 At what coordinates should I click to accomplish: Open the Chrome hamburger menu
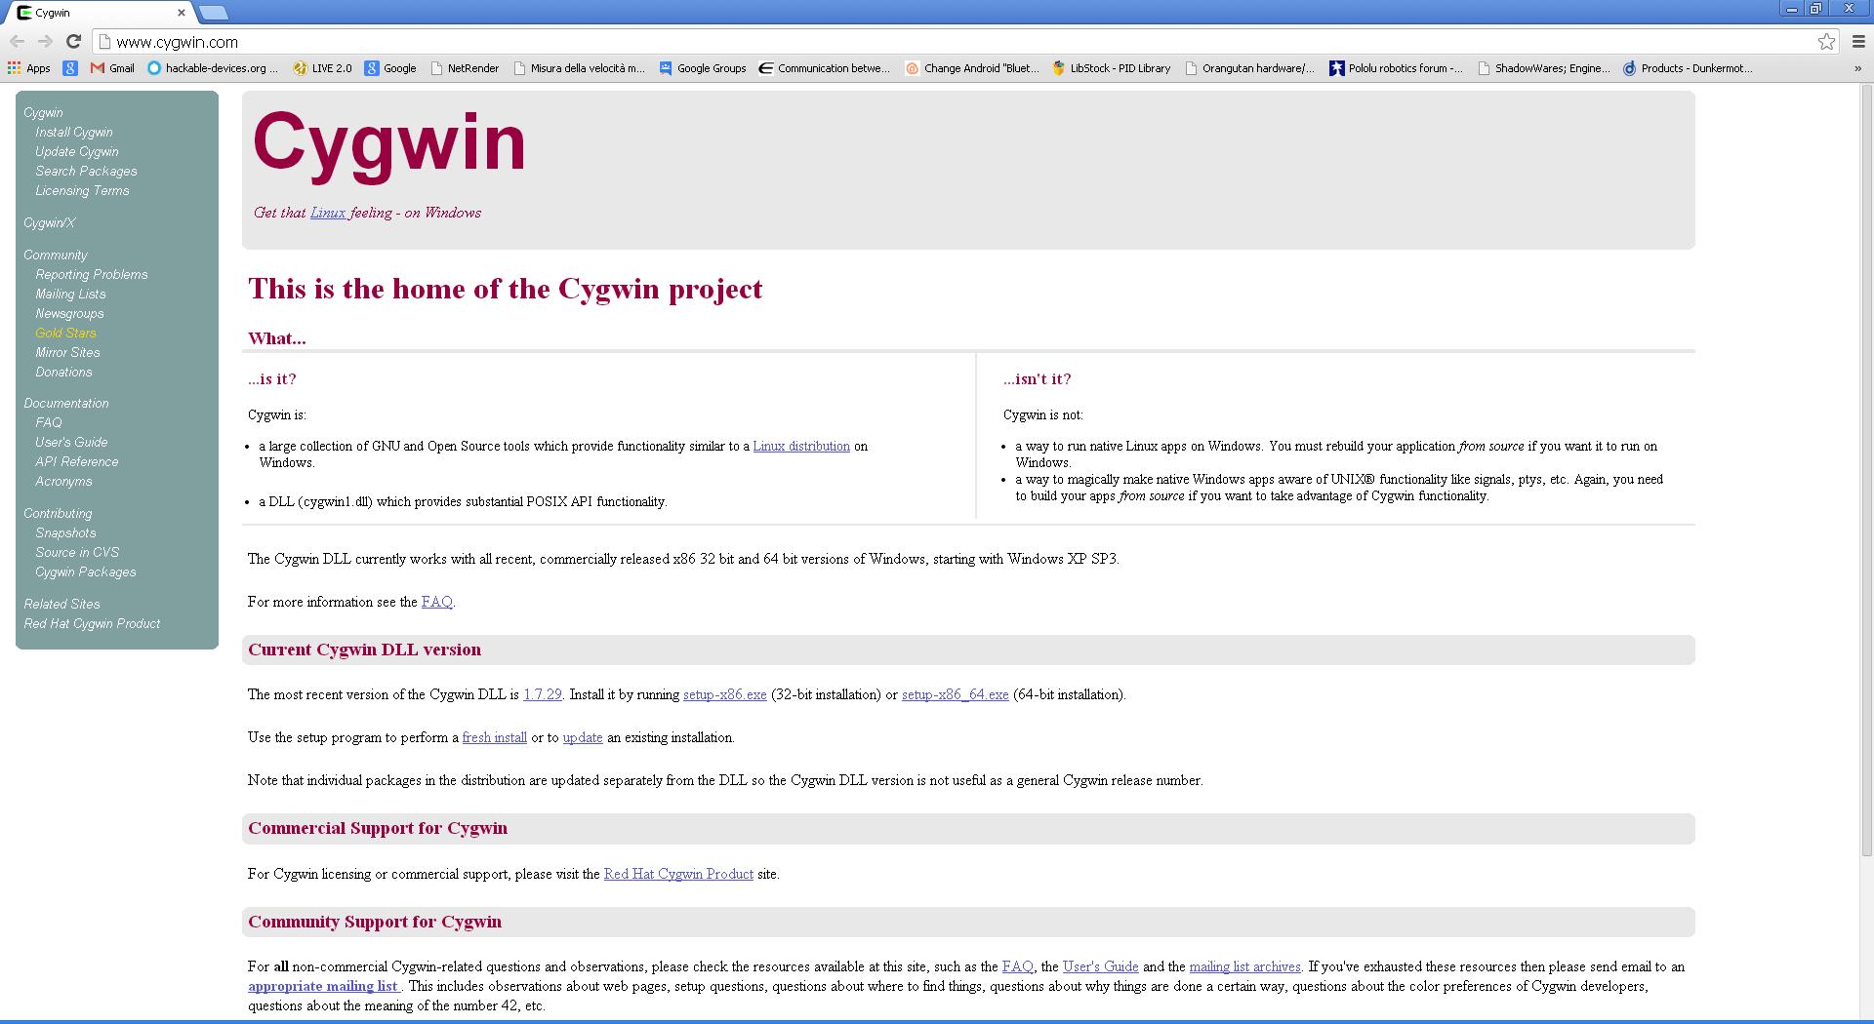[1857, 41]
